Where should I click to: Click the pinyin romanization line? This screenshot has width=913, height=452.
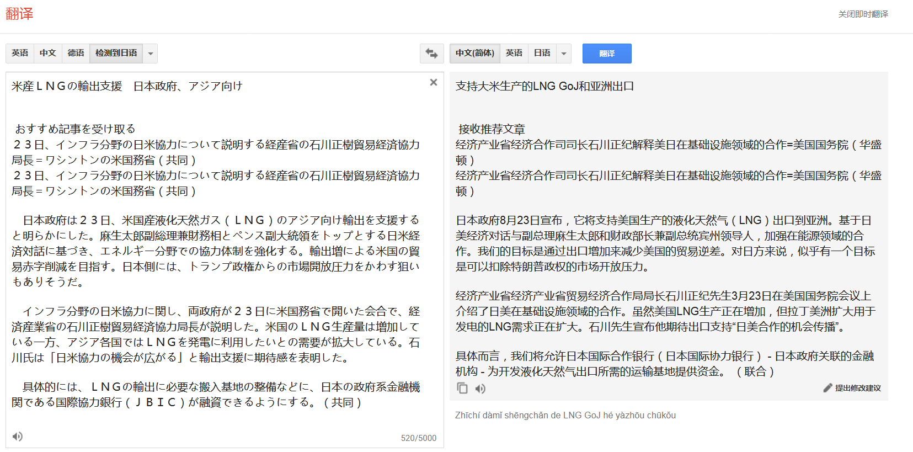point(565,416)
